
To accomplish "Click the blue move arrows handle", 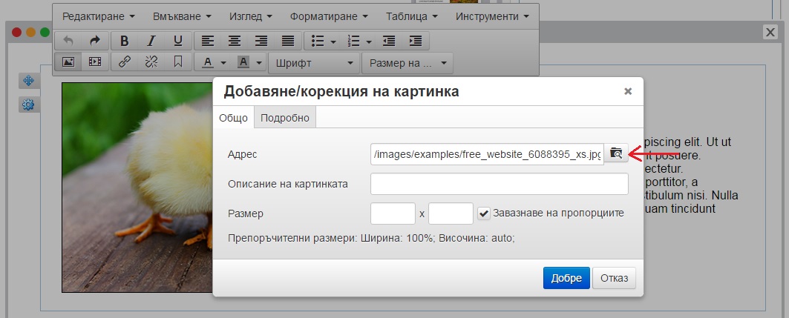I will click(x=29, y=81).
